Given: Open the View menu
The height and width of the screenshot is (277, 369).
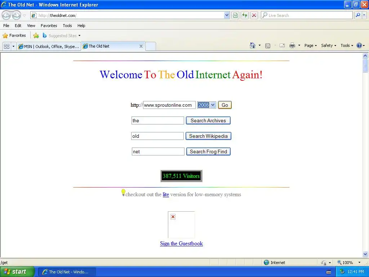Looking at the screenshot, I should point(31,26).
